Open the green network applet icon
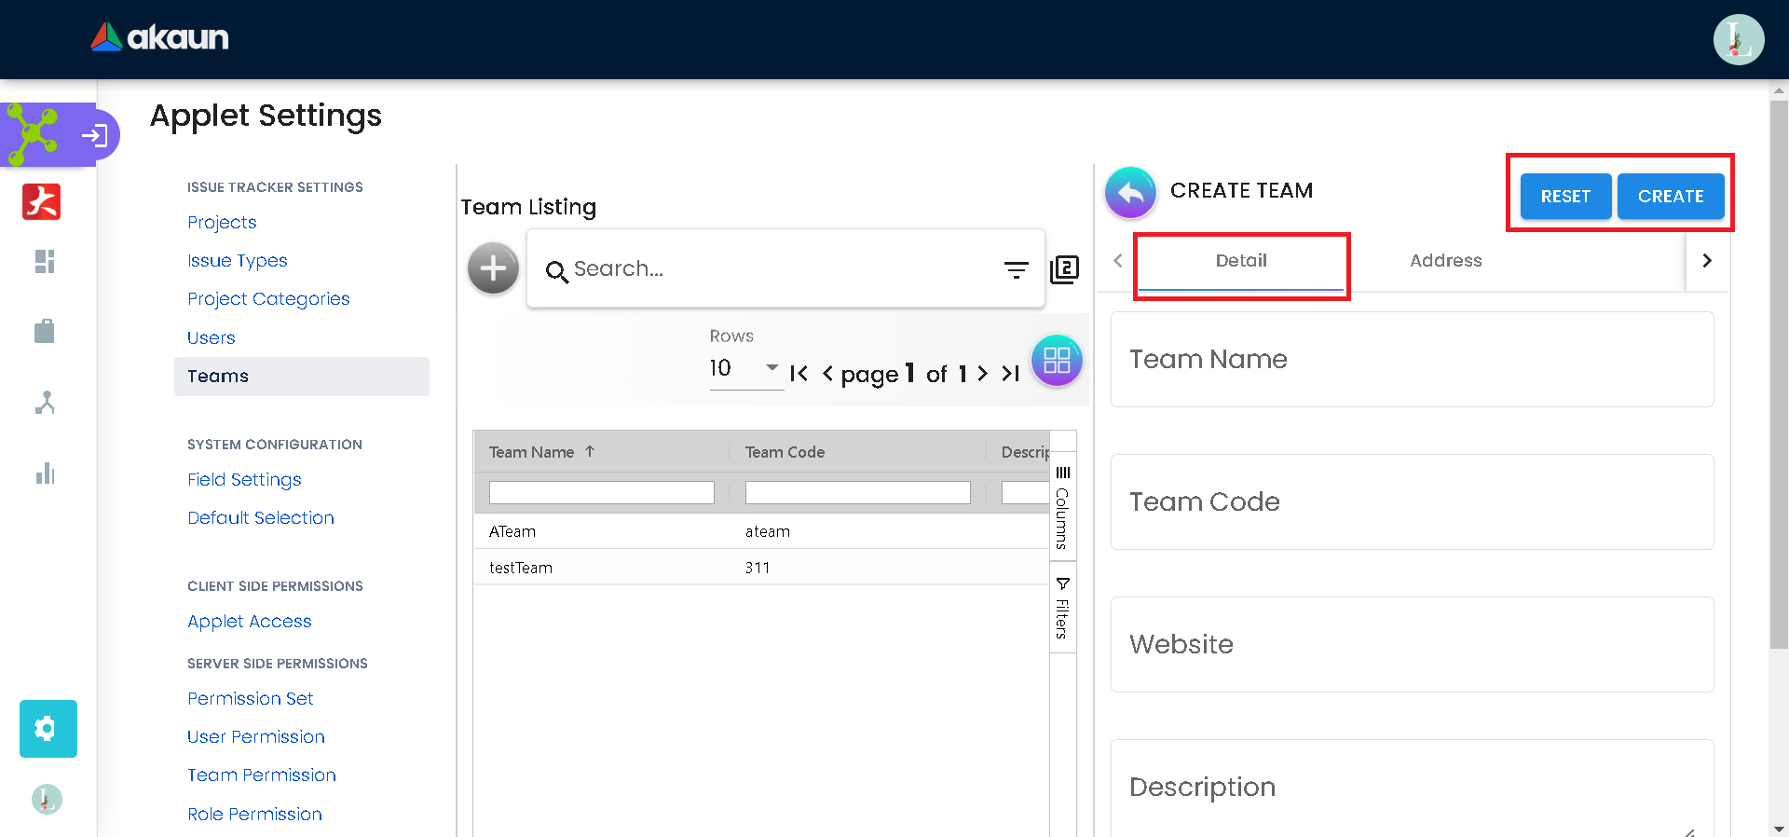 (x=33, y=134)
